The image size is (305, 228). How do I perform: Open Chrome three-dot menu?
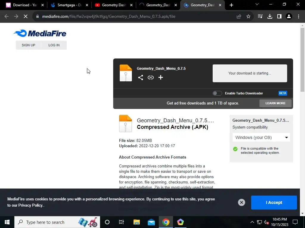coord(298,17)
